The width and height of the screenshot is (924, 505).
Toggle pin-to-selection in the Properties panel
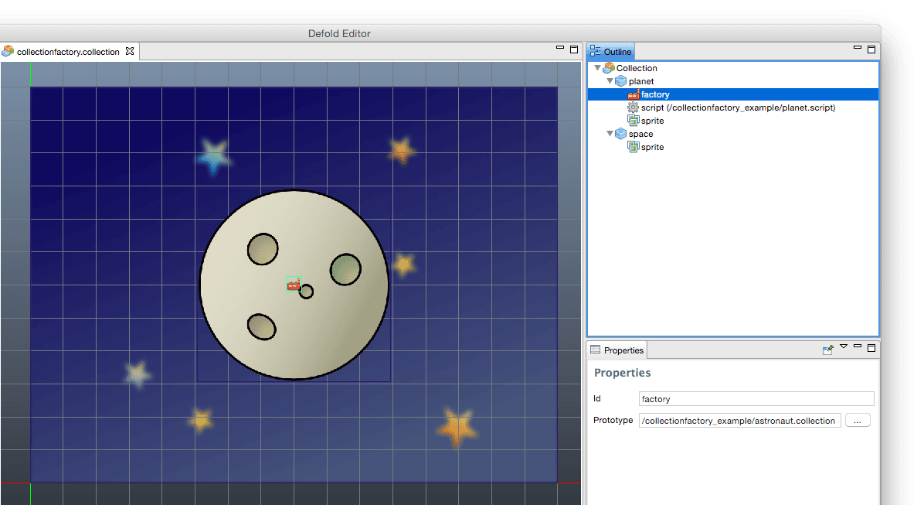pyautogui.click(x=827, y=350)
